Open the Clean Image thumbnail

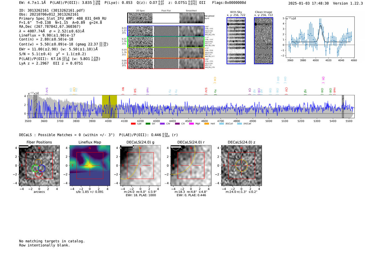[x=264, y=41]
